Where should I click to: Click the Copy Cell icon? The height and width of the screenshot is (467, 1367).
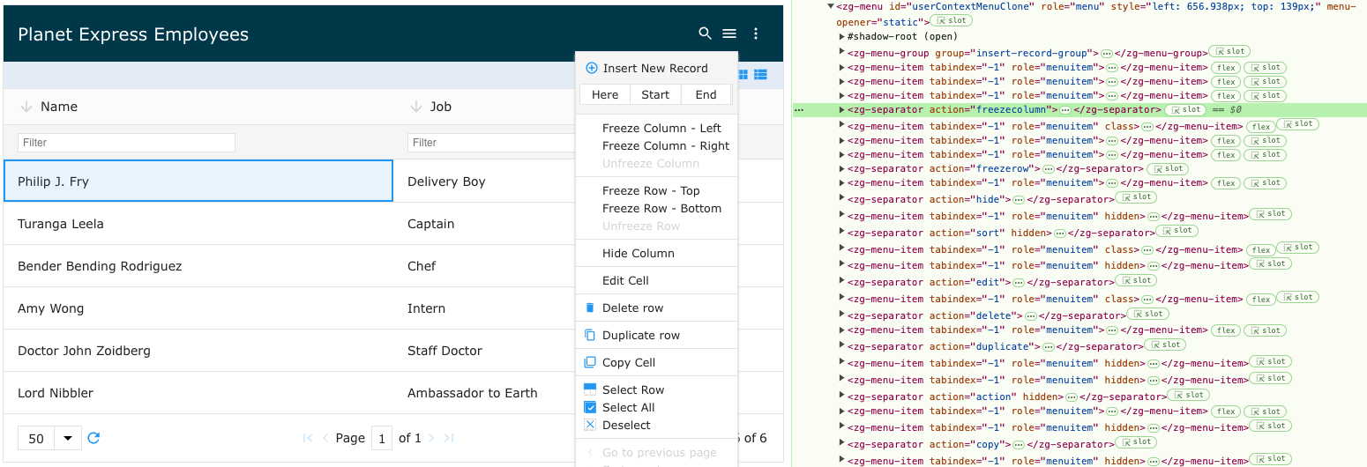pos(591,363)
